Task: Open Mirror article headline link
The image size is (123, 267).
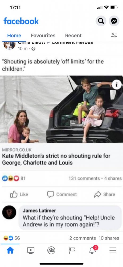Action: (x=56, y=159)
